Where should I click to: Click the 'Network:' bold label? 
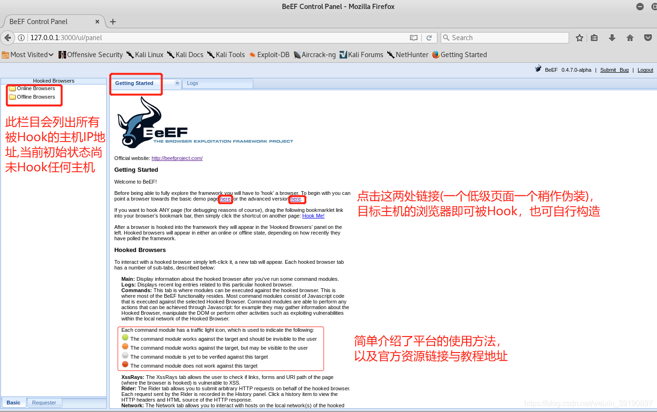point(133,405)
